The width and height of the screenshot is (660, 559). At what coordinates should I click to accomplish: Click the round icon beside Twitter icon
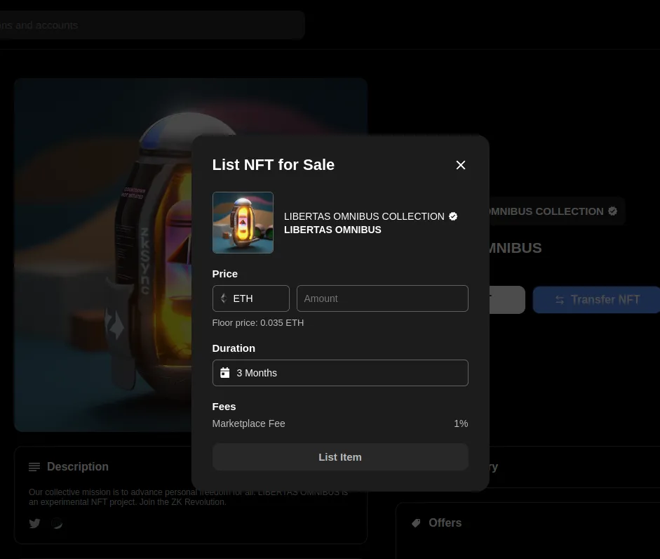pos(57,524)
